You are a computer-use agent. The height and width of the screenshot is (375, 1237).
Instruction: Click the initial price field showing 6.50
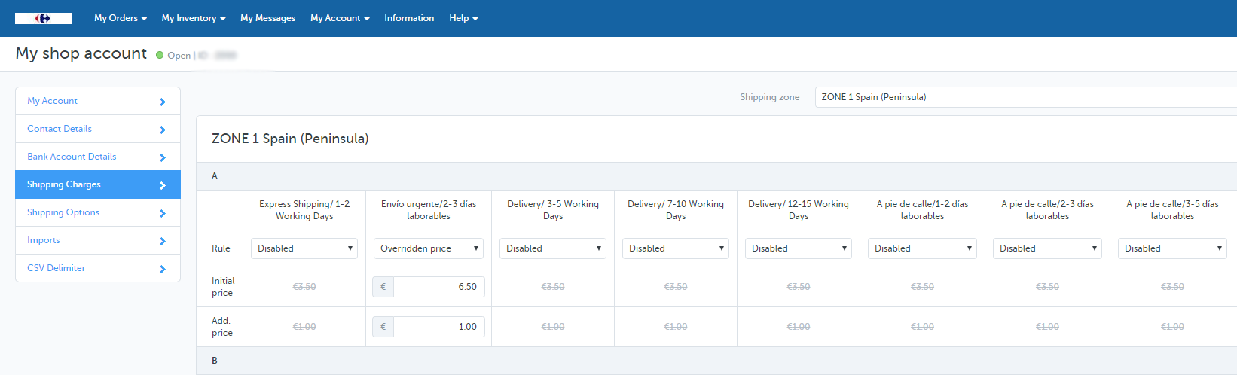pyautogui.click(x=438, y=287)
